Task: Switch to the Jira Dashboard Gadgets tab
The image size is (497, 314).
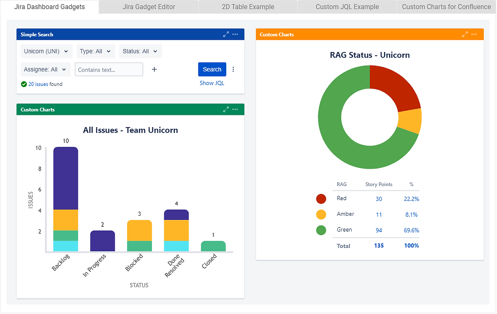Action: 49,7
